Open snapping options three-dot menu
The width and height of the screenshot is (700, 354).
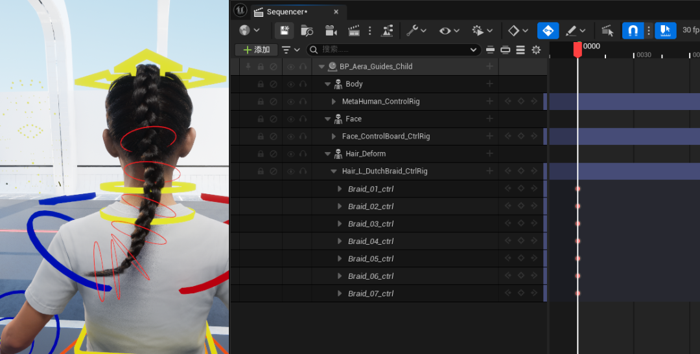[649, 30]
